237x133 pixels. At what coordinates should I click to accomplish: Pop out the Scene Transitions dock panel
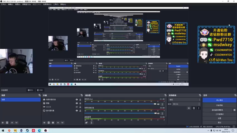point(200,95)
